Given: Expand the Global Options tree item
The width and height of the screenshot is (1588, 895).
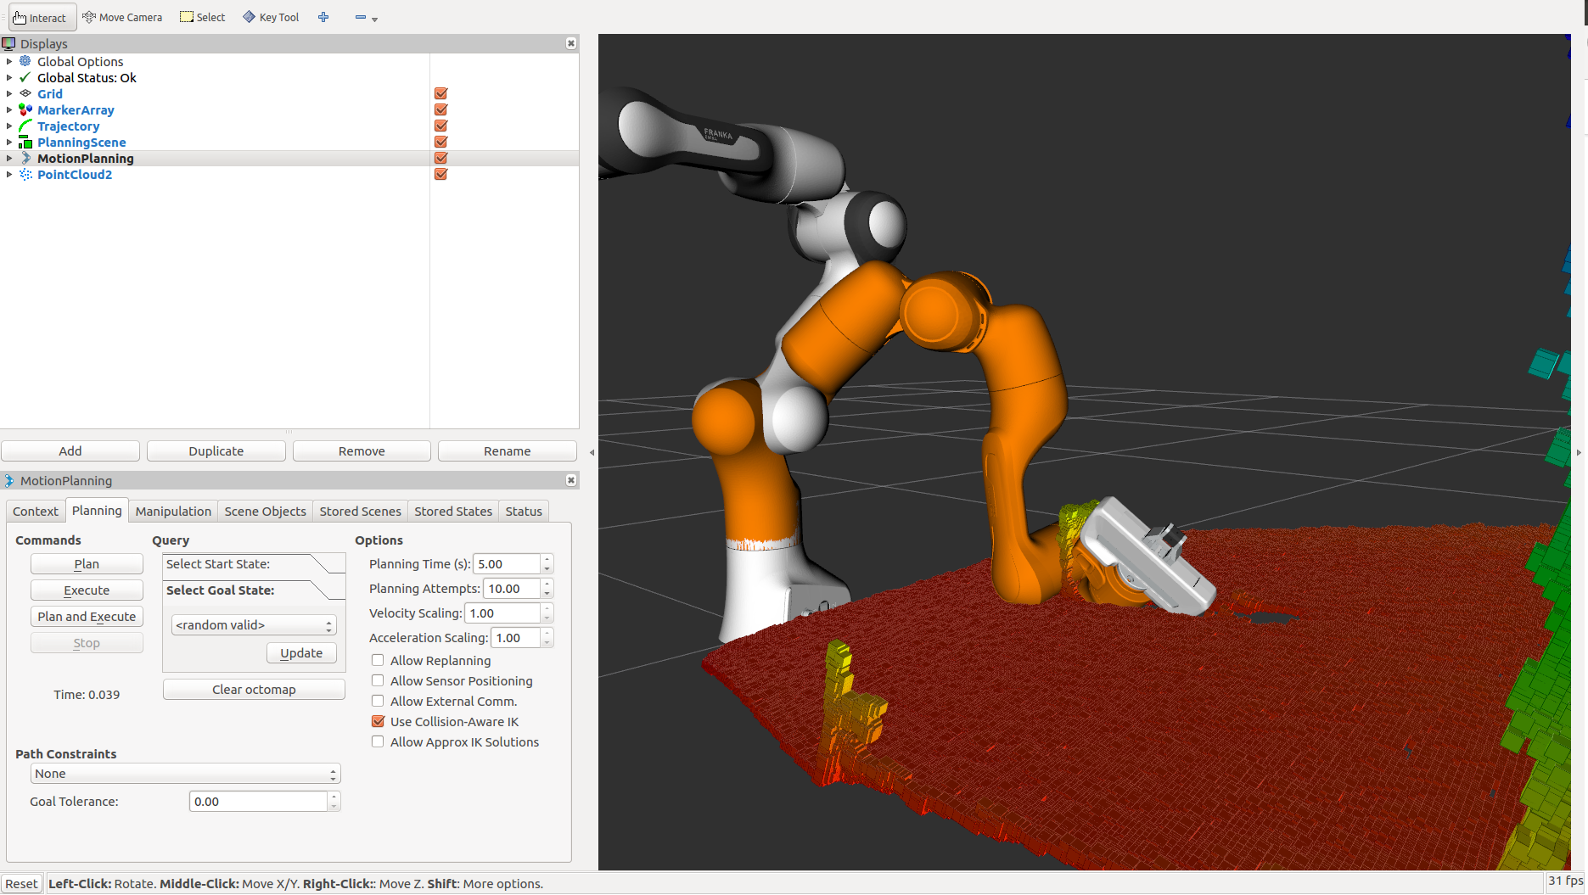Looking at the screenshot, I should (x=9, y=61).
